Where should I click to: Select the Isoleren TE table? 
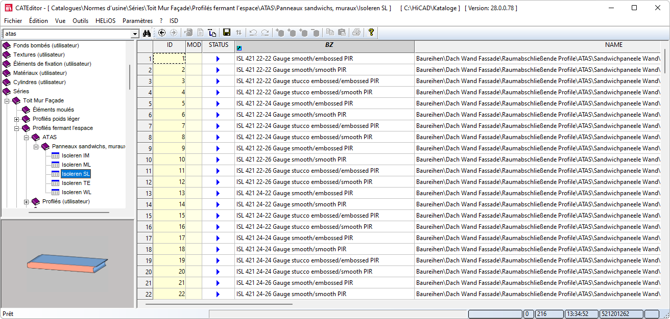(x=76, y=183)
